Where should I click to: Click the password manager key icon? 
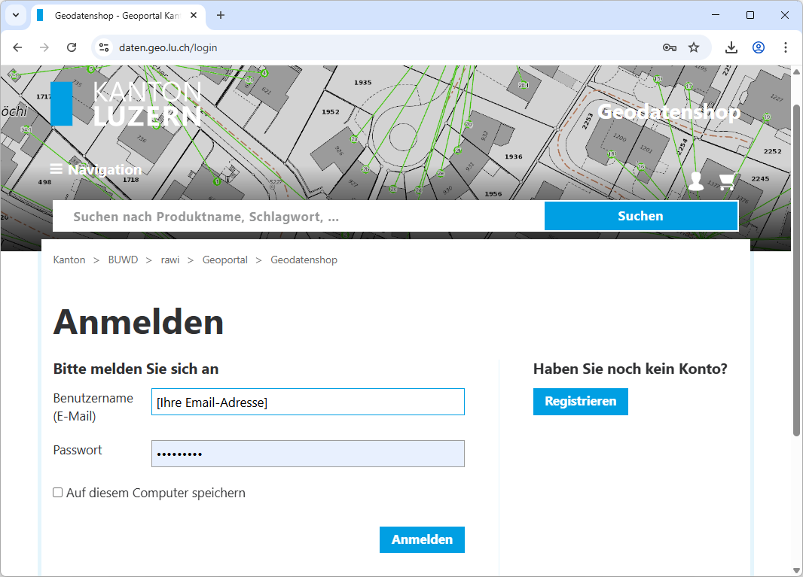point(669,47)
